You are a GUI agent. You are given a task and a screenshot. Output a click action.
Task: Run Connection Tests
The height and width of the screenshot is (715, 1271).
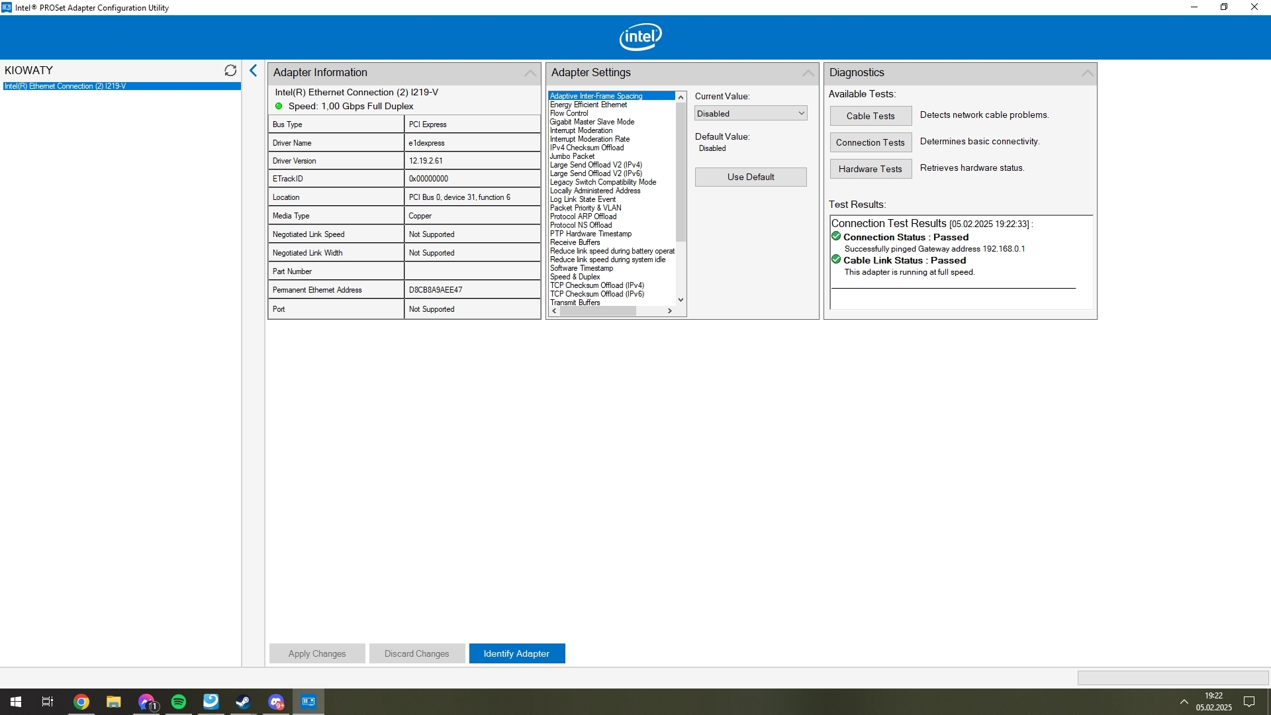(871, 142)
